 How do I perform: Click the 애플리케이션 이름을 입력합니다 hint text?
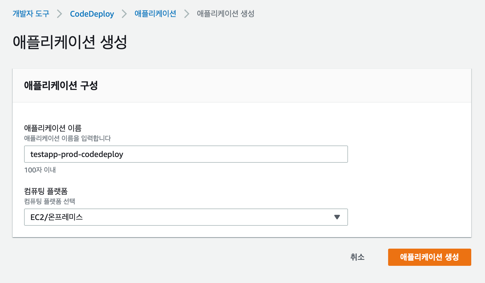67,138
